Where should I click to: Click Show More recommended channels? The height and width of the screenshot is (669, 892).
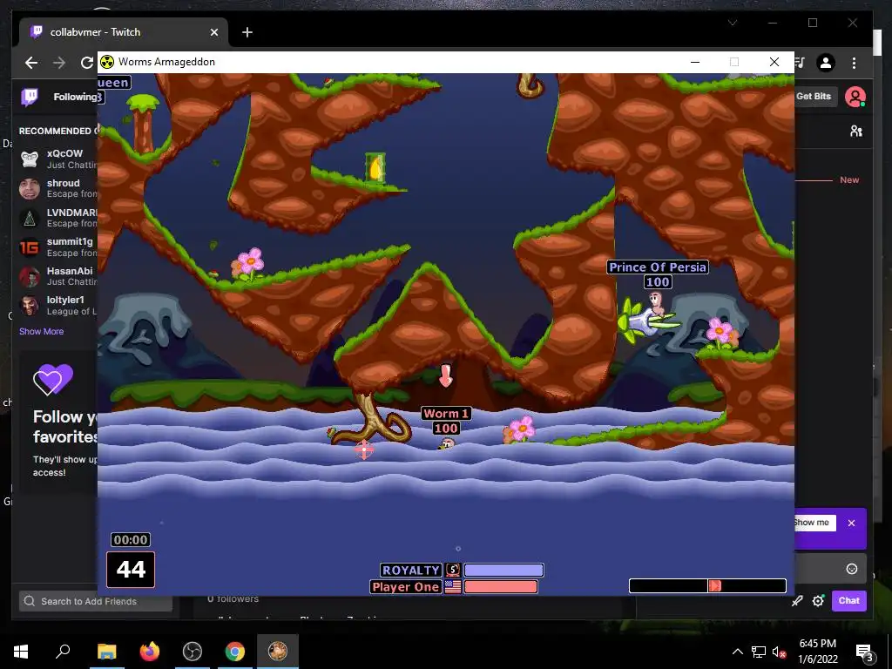(x=42, y=331)
